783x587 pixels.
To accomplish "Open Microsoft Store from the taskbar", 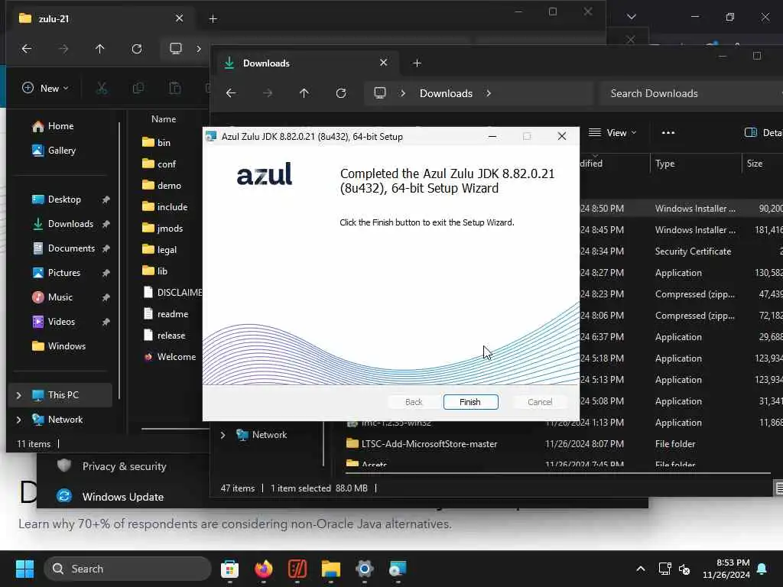I will click(x=229, y=569).
